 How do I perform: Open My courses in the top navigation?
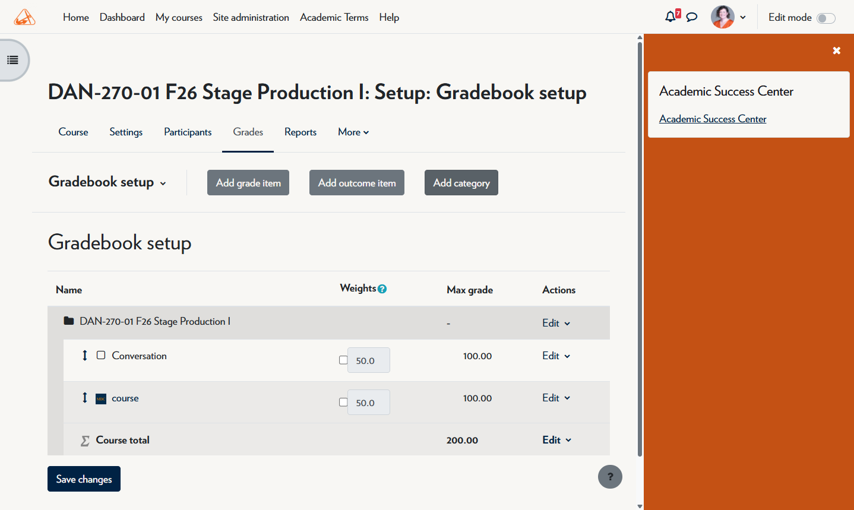179,17
